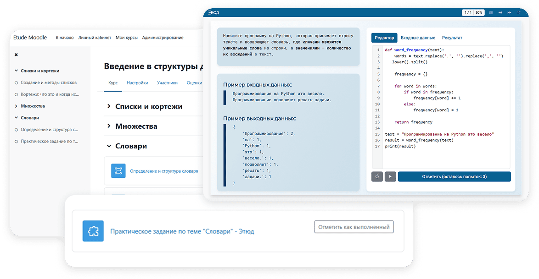This screenshot has width=539, height=279.
Task: Go to previous task with rewind icon
Action: click(500, 12)
